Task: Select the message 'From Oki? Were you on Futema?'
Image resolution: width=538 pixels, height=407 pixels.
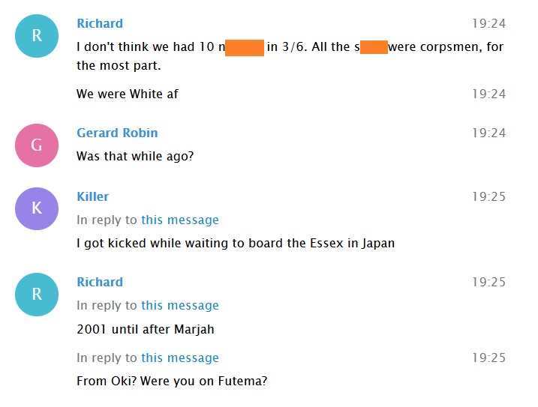Action: click(x=172, y=381)
